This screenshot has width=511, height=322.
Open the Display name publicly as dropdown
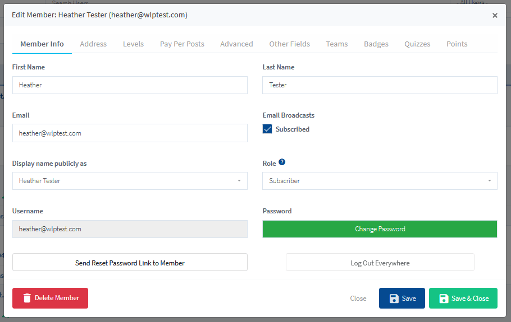[130, 181]
